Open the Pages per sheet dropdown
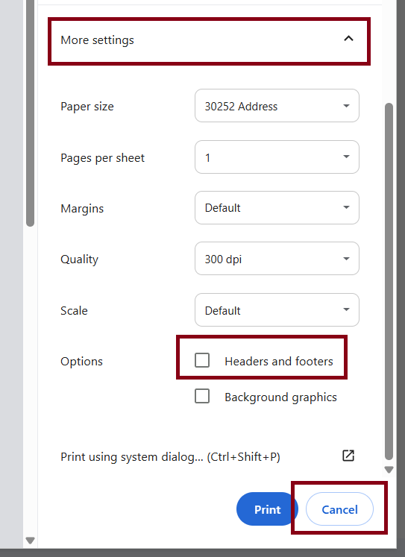The height and width of the screenshot is (557, 405). coord(277,157)
